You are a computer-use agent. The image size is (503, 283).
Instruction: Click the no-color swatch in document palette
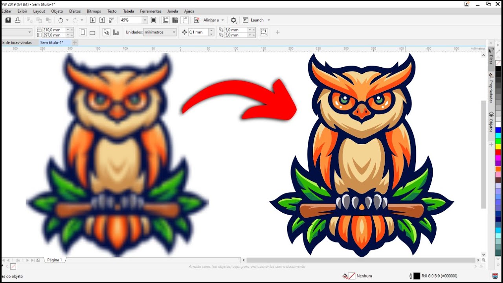coord(13,266)
